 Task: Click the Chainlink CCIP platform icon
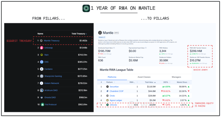coord(107,91)
